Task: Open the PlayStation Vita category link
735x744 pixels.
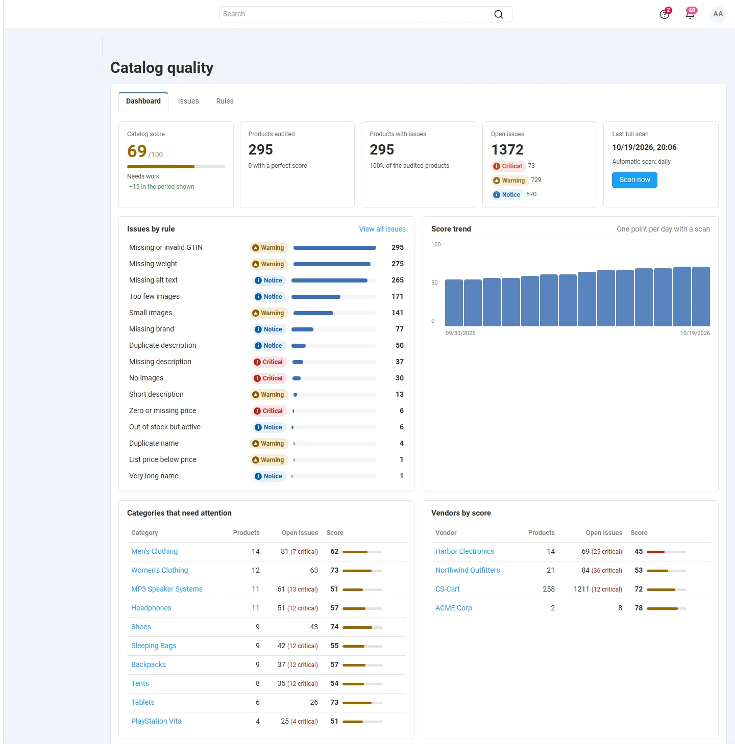Action: [x=156, y=722]
